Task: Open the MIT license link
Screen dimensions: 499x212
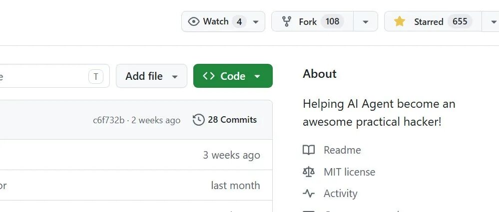Action: [350, 172]
